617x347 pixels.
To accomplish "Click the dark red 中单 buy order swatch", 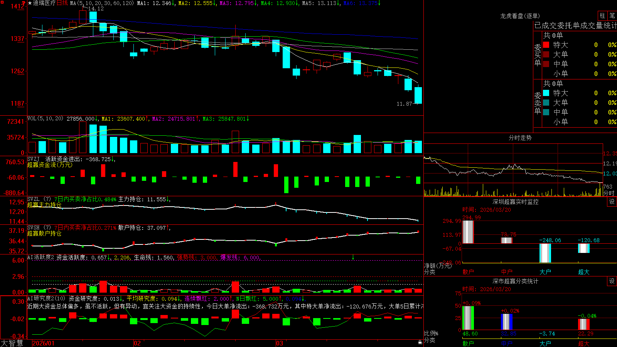I will (546, 64).
